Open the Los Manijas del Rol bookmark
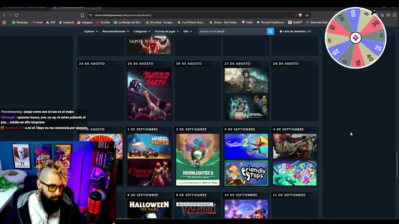399x224 pixels. pyautogui.click(x=127, y=22)
